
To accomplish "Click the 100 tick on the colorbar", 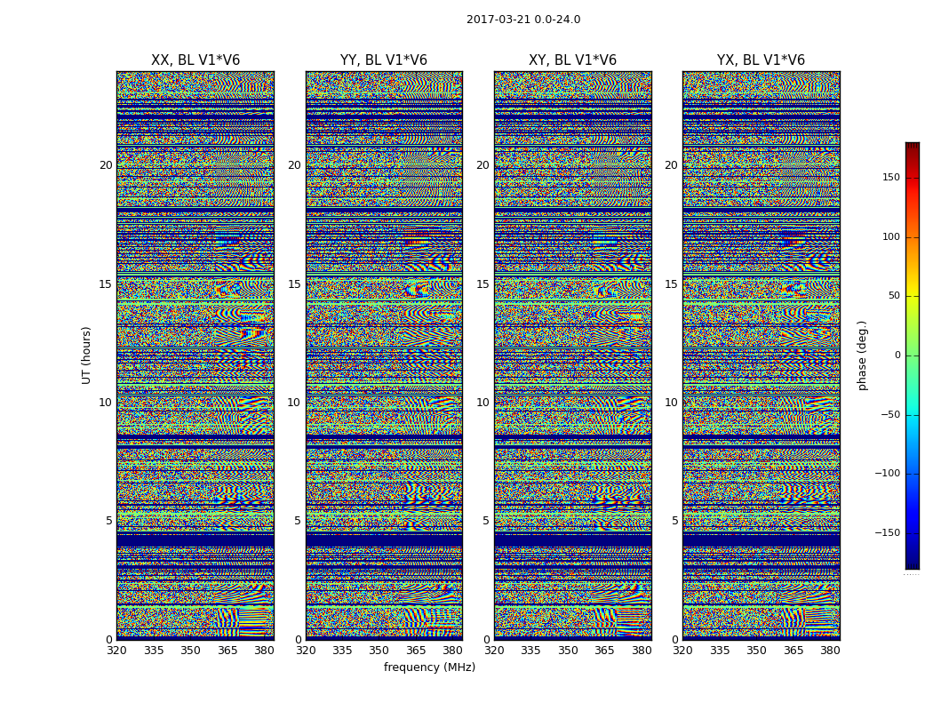I will pyautogui.click(x=891, y=236).
